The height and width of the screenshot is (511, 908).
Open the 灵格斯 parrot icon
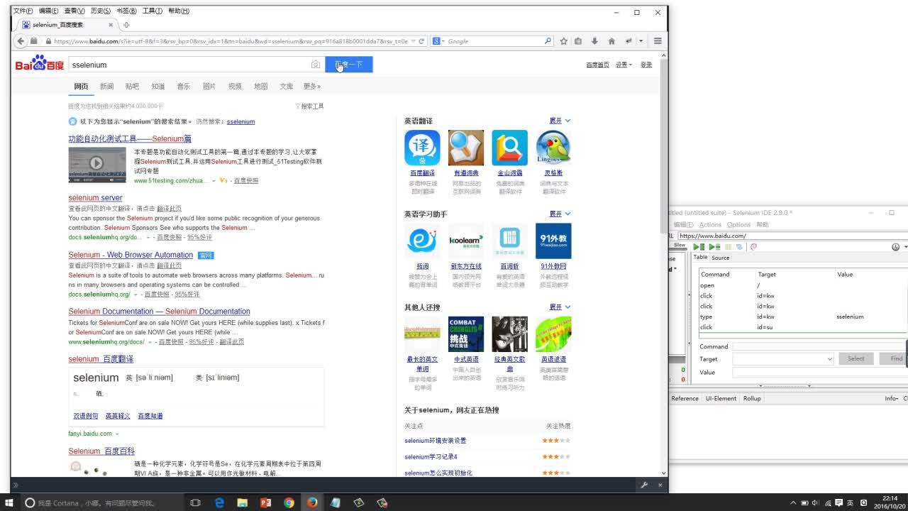point(553,148)
